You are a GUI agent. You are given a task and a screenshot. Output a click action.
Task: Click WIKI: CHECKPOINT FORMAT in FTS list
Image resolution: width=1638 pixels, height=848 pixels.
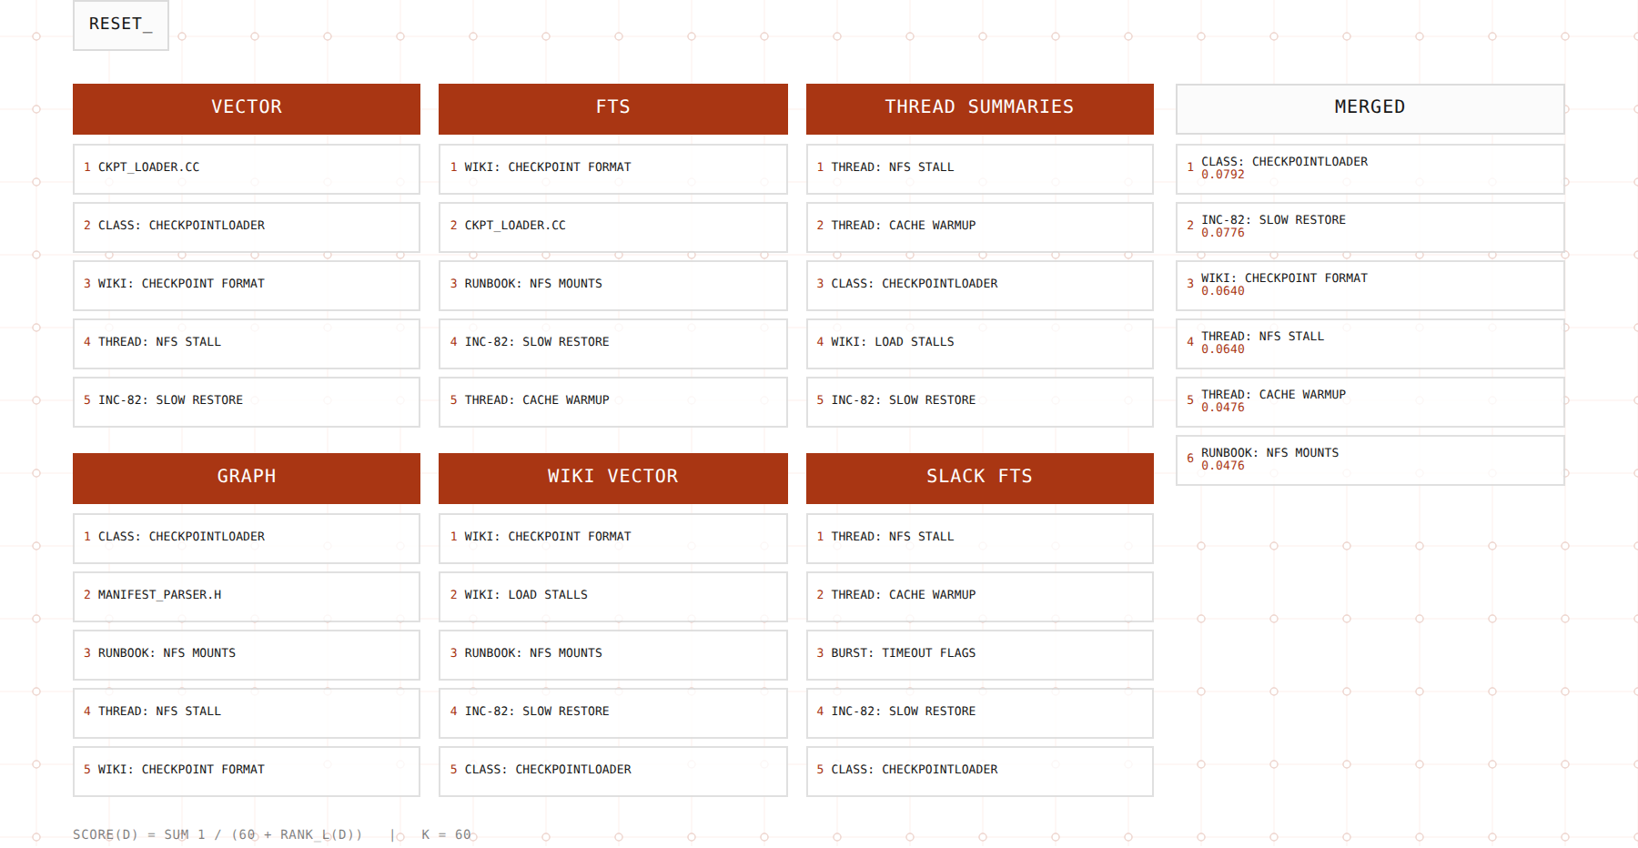pyautogui.click(x=613, y=169)
